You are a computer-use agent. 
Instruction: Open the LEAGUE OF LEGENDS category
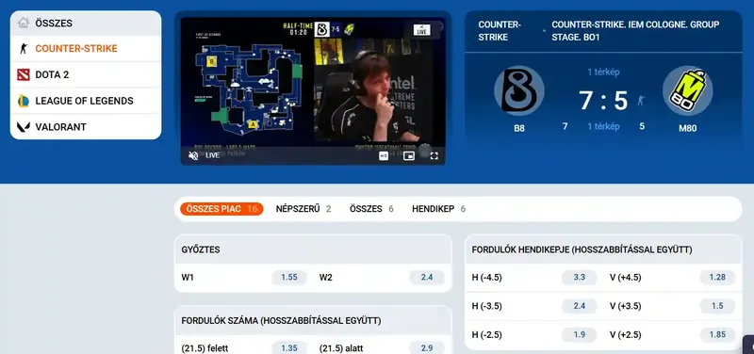(x=86, y=101)
